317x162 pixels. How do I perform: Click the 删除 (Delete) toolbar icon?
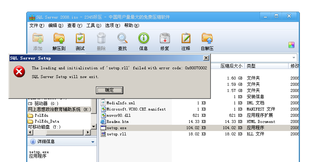click(x=101, y=38)
